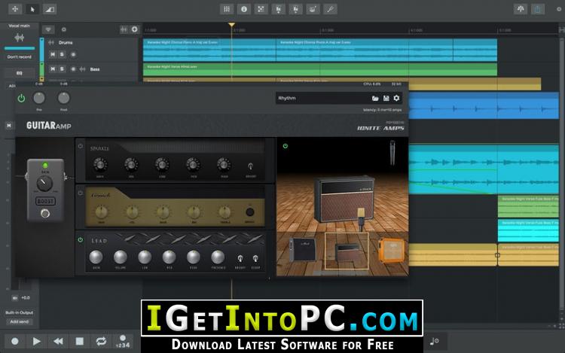
Task: Select the arrow pointer tool
Action: click(x=32, y=9)
